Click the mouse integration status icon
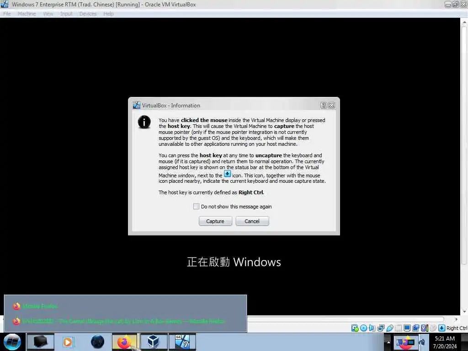Screen dimensions: 468x351 [433, 328]
